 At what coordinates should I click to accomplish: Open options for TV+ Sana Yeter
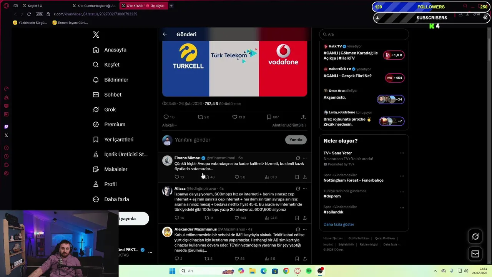point(402,153)
